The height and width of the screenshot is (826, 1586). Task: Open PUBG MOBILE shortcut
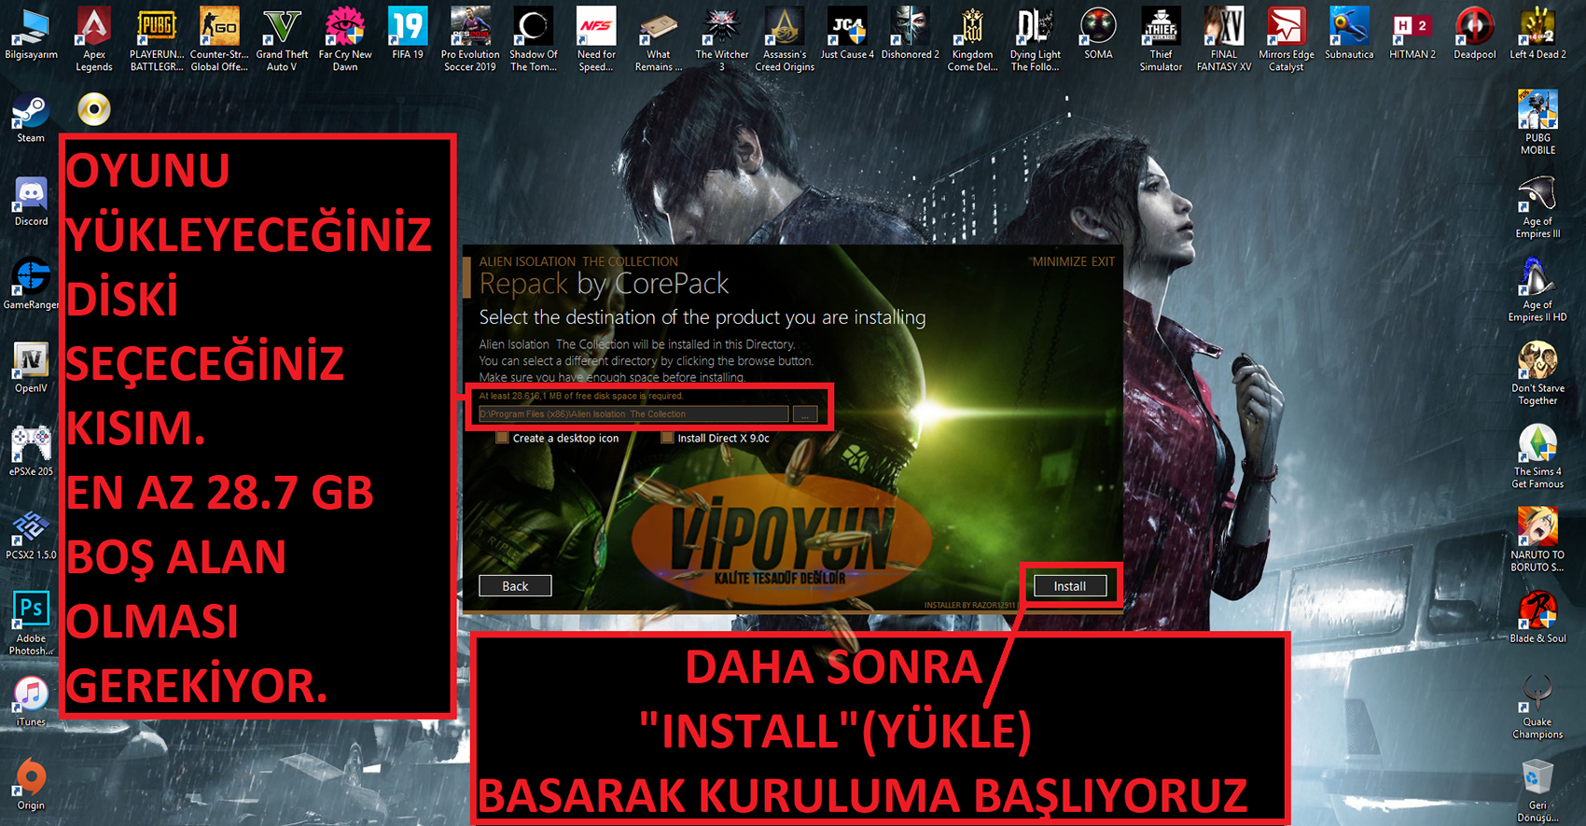pyautogui.click(x=1537, y=122)
